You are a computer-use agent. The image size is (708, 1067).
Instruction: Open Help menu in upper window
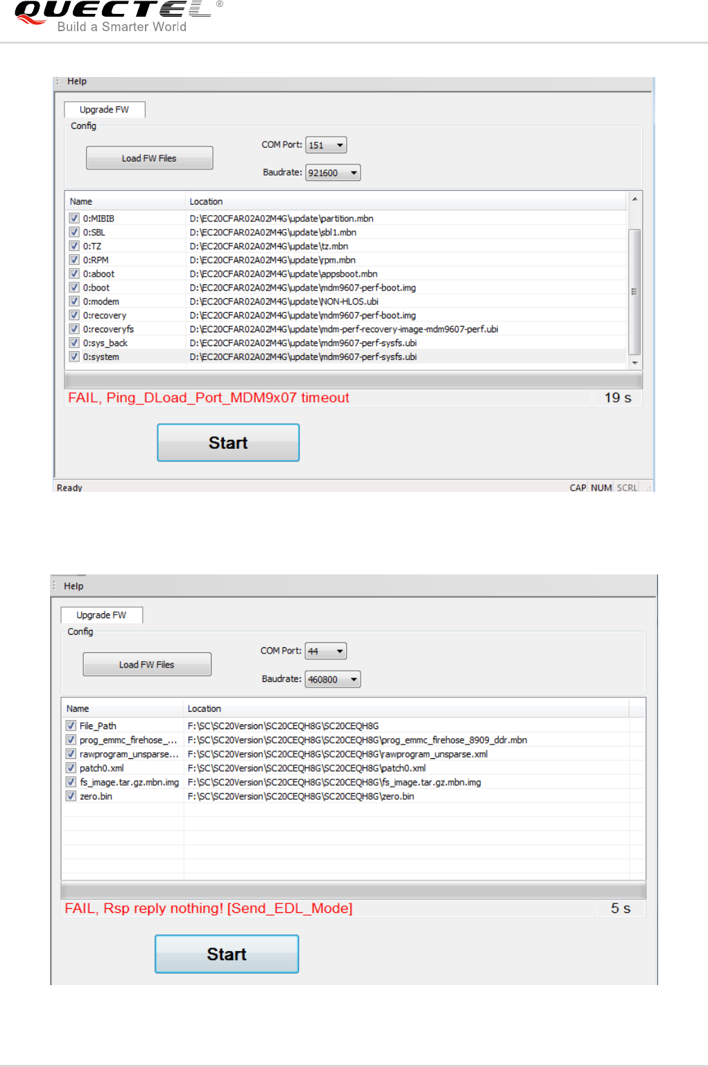(77, 81)
